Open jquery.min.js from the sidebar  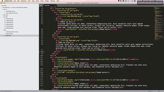(9, 34)
